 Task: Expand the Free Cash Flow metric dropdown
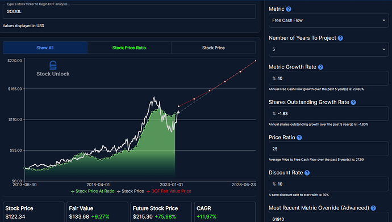point(329,20)
